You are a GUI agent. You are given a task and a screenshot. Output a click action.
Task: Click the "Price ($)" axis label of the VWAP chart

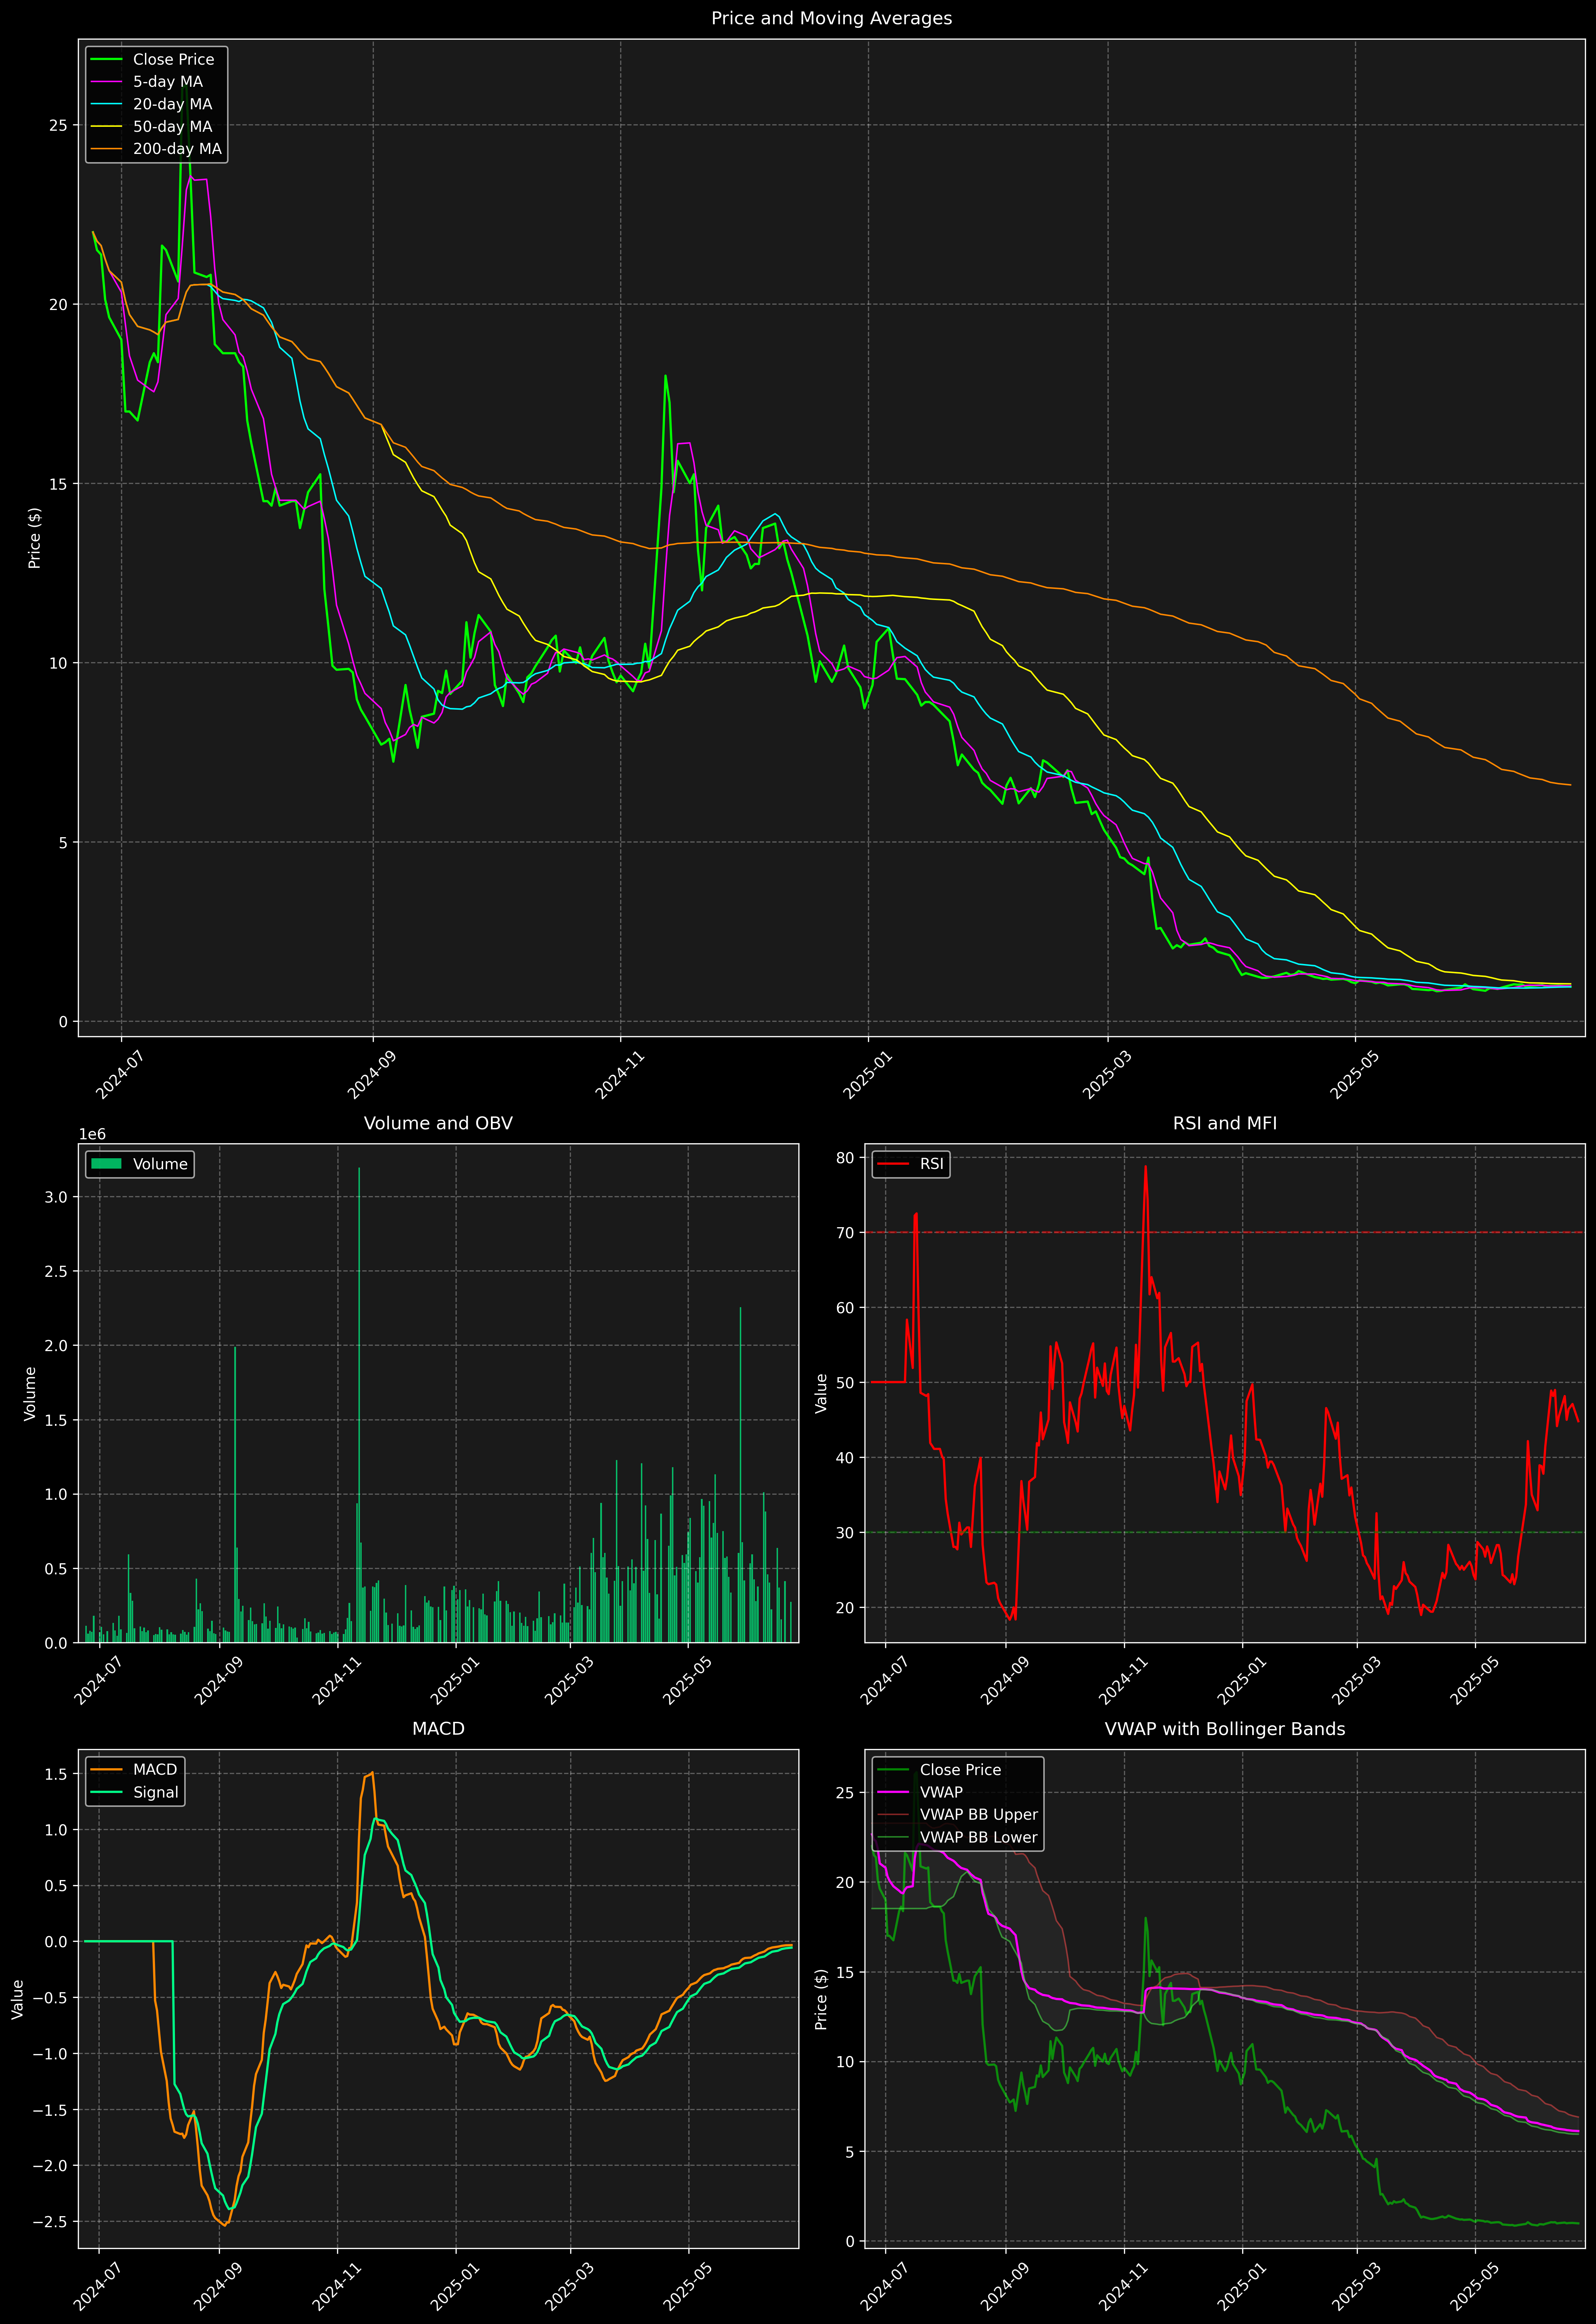coord(821,1999)
